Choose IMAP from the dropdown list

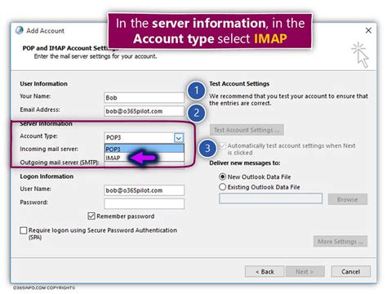click(x=144, y=158)
